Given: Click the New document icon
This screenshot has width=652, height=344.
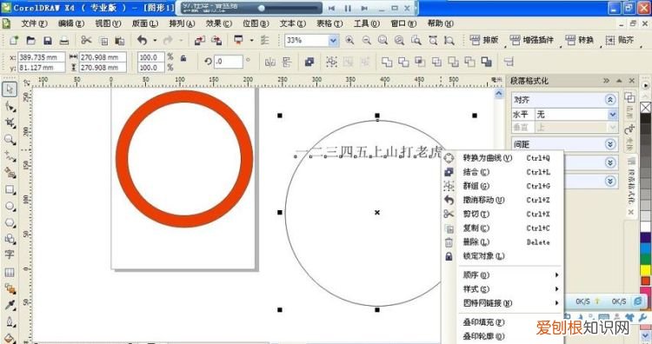Looking at the screenshot, I should coord(14,40).
